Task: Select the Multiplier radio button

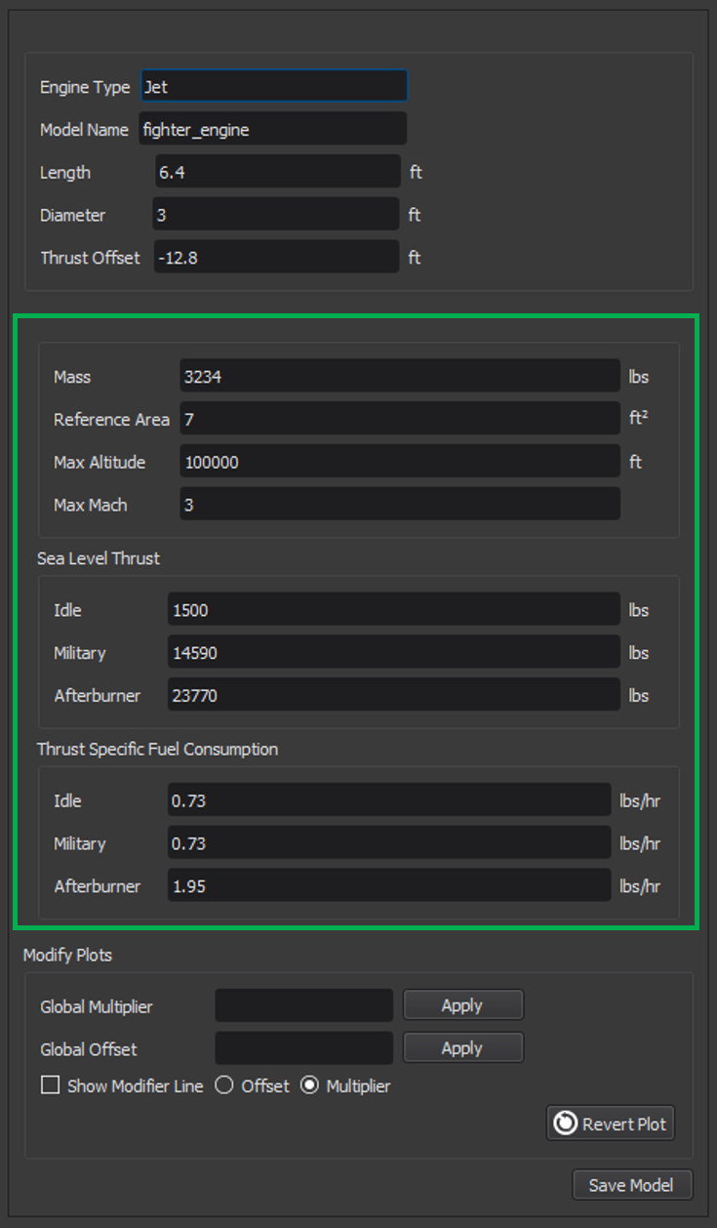Action: click(309, 1085)
